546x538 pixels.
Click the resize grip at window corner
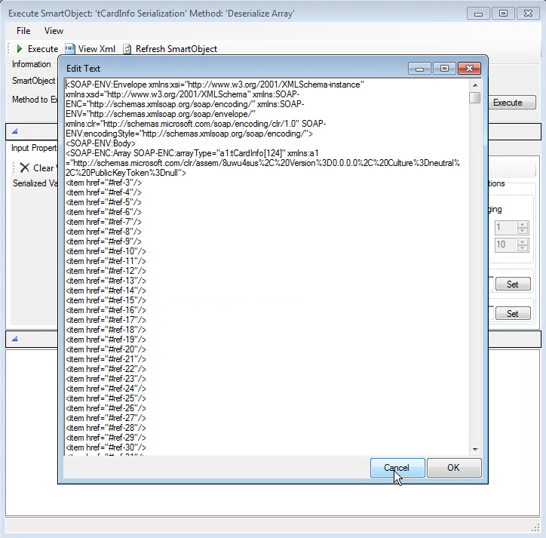[x=535, y=528]
